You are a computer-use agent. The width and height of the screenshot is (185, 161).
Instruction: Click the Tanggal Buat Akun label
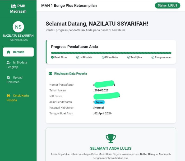61,113
